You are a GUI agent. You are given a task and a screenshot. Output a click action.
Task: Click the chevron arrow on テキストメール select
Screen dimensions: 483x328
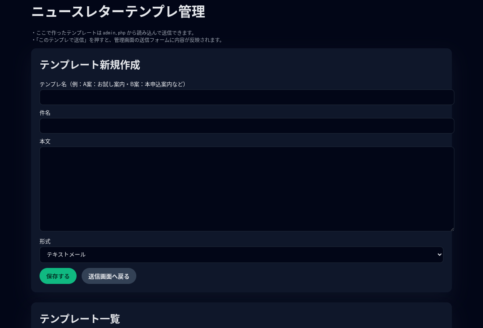(440, 255)
